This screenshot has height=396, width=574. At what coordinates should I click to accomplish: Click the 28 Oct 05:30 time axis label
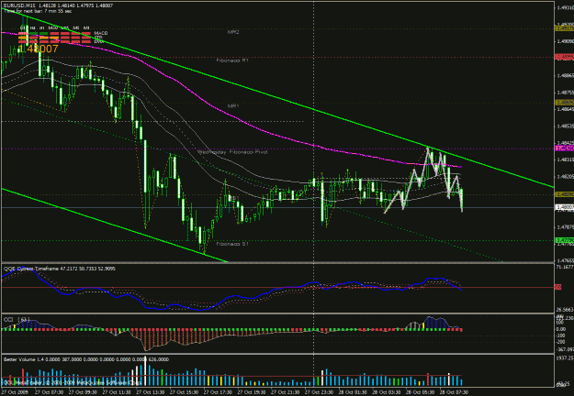click(x=419, y=392)
